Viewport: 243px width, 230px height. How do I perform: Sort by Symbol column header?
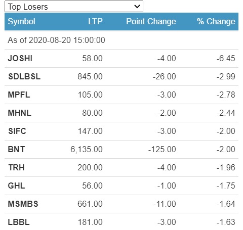coord(21,21)
